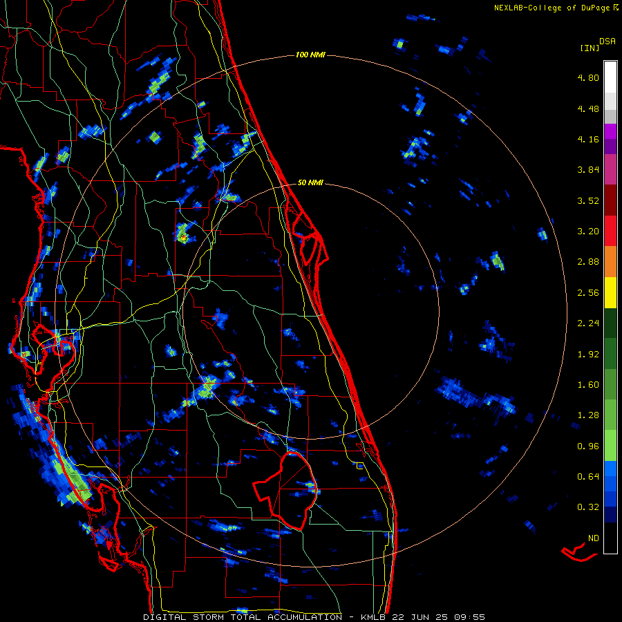Select the 2.24 legend value
This screenshot has height=622, width=622.
tap(588, 323)
